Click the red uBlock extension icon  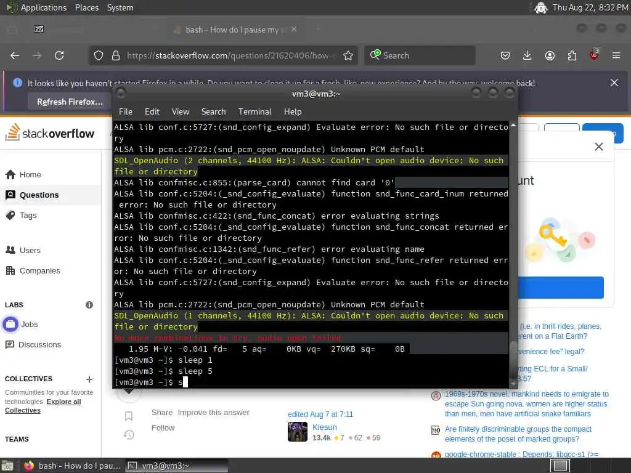[594, 55]
